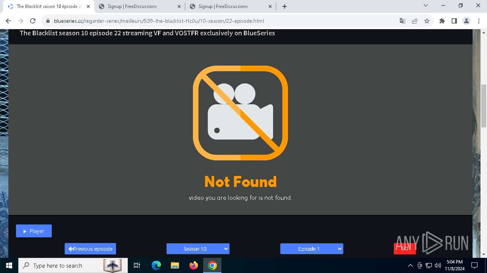487x273 pixels.
Task: Click the scrollbar down arrow
Action: 484,254
